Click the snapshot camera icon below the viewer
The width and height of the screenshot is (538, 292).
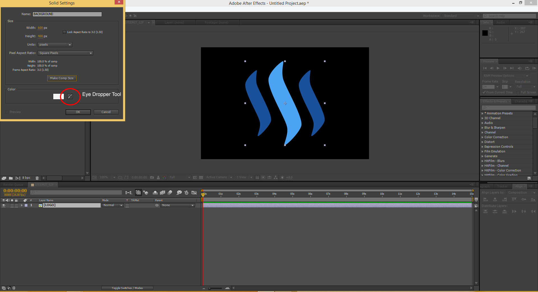pos(152,177)
